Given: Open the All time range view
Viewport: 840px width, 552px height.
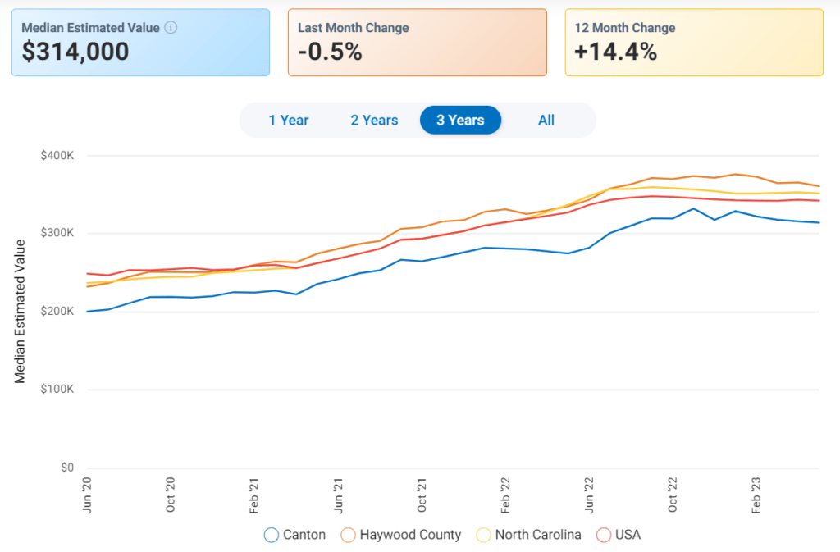Looking at the screenshot, I should [x=546, y=120].
